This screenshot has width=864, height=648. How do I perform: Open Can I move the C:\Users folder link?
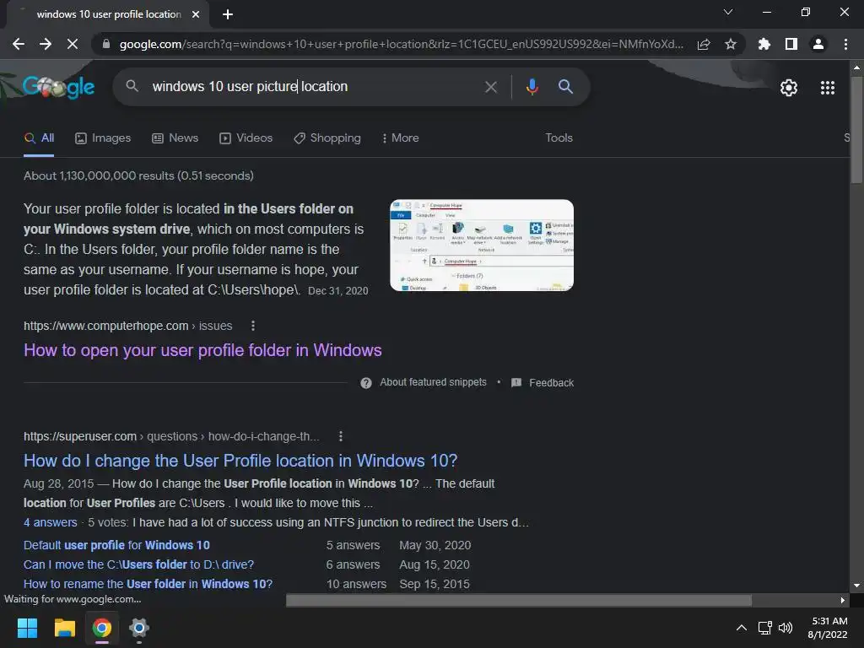point(139,564)
